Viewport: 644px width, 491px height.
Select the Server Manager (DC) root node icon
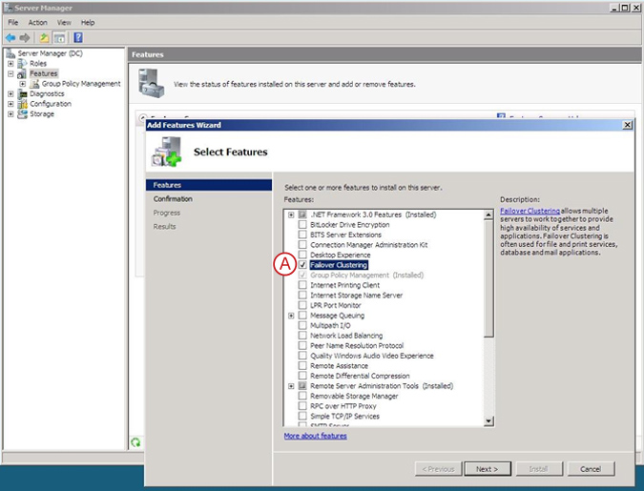click(10, 53)
